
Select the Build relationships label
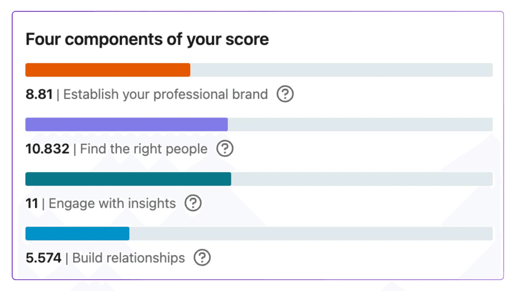click(x=129, y=258)
